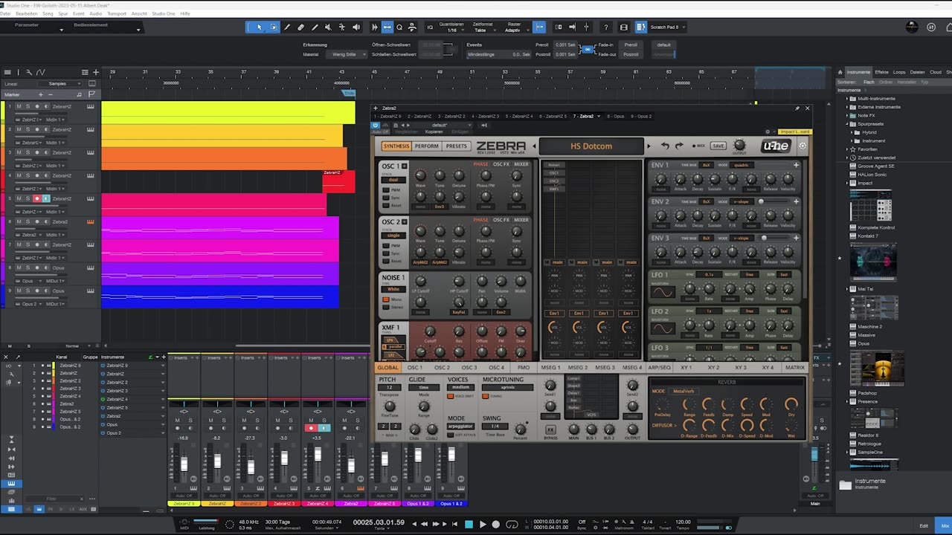The width and height of the screenshot is (952, 535).
Task: Click the Zebra redo arrow
Action: (679, 146)
